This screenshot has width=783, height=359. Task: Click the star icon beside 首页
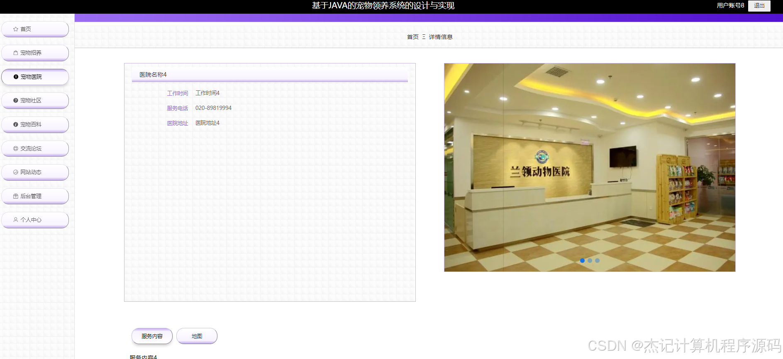point(16,29)
